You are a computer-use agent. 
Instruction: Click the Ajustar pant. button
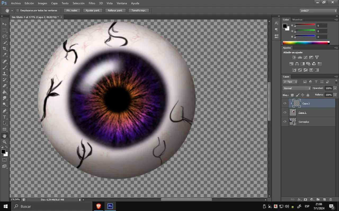point(93,11)
